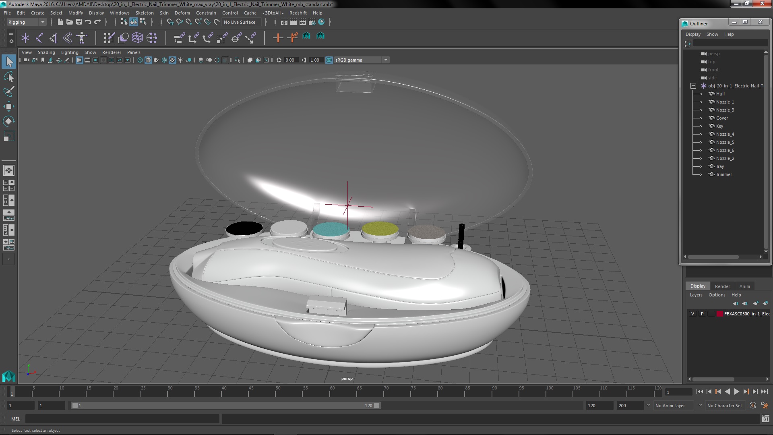This screenshot has width=773, height=435.
Task: Click the Animation Preferences icon
Action: (x=765, y=406)
